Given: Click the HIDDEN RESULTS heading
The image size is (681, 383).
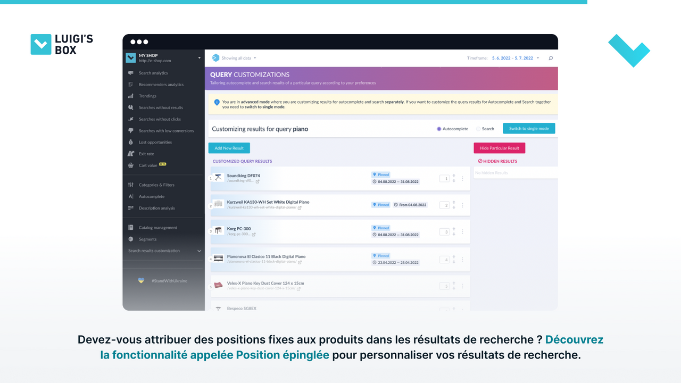Looking at the screenshot, I should 497,161.
